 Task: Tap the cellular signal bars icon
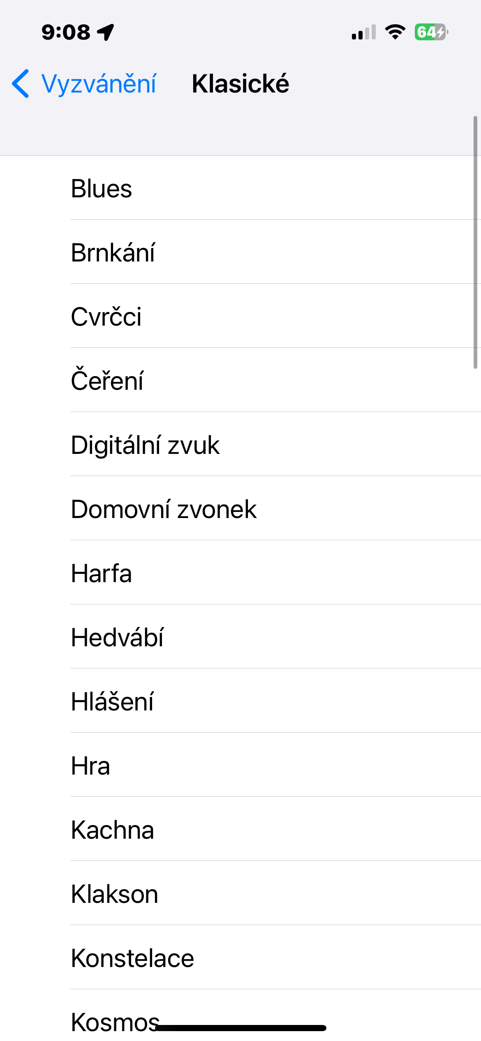[x=364, y=32]
